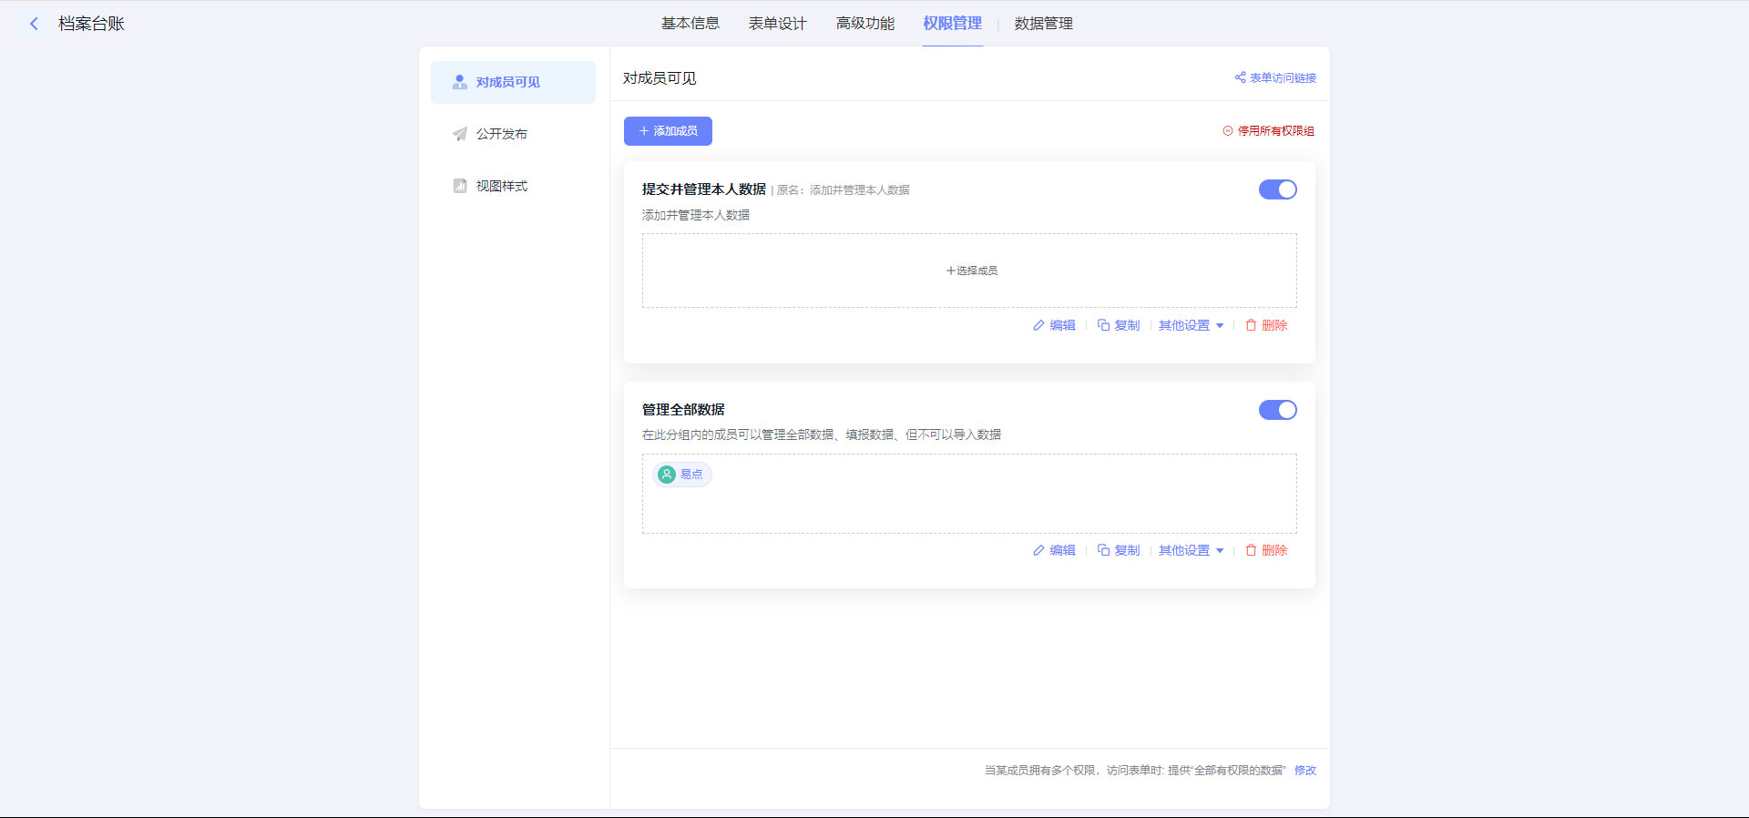The width and height of the screenshot is (1749, 818).
Task: Open 视图样式 in the sidebar
Action: coord(501,186)
